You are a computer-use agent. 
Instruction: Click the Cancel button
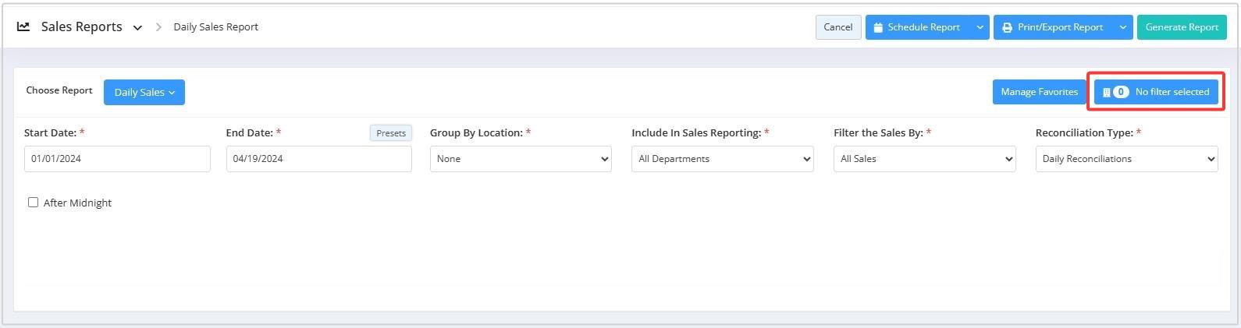pos(838,27)
